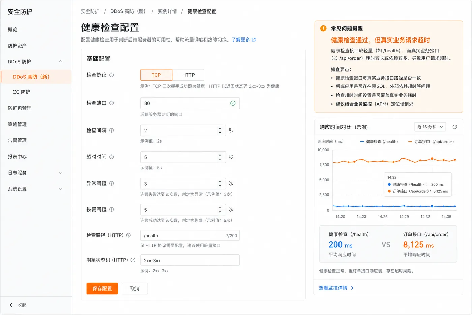Expand the 日志服务 sidebar menu
The image size is (472, 315).
tap(61, 173)
